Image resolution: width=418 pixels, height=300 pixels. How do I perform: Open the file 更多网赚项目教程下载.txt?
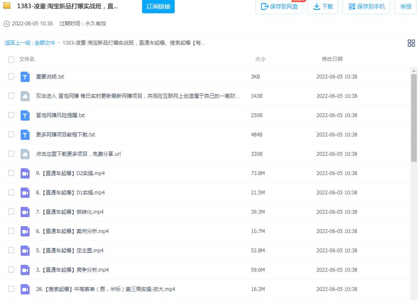coord(66,135)
